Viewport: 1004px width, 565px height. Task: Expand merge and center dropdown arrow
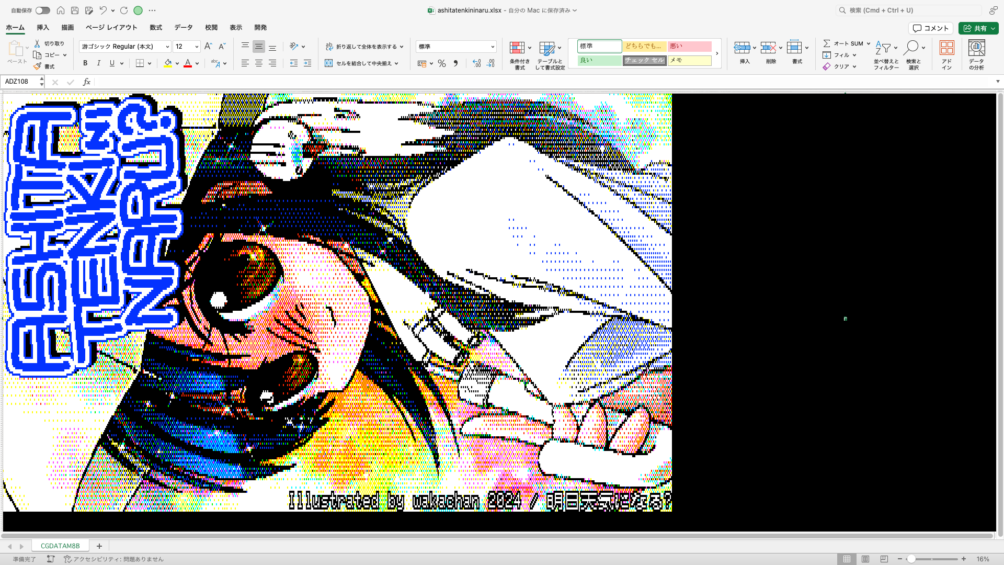coord(396,63)
